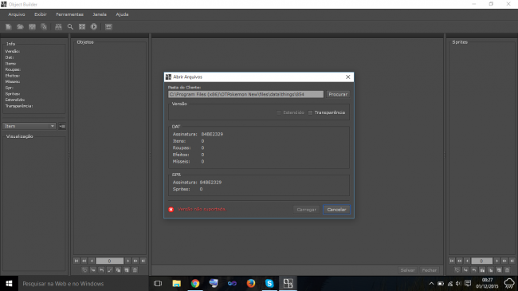
Task: Click the New file toolbar icon
Action: pyautogui.click(x=8, y=27)
